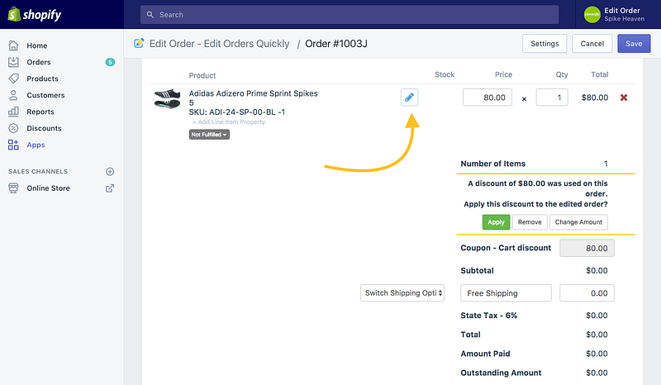Open Apps in the sidebar
Image resolution: width=661 pixels, height=385 pixels.
point(36,145)
